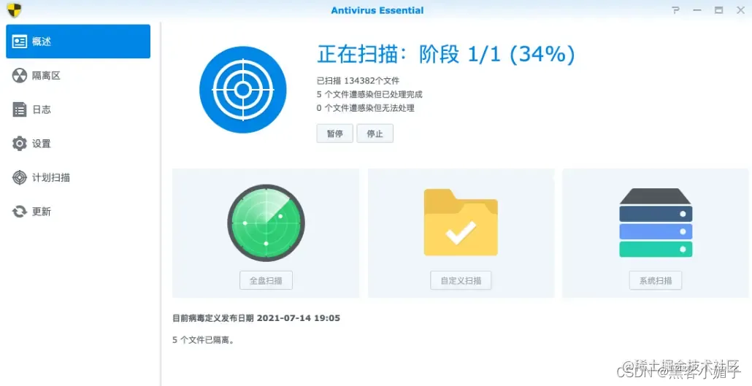Click the blue scanning crosshair icon
The height and width of the screenshot is (386, 752).
click(242, 90)
